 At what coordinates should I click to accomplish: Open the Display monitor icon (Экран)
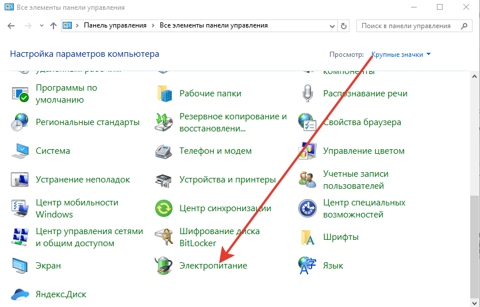tap(20, 266)
